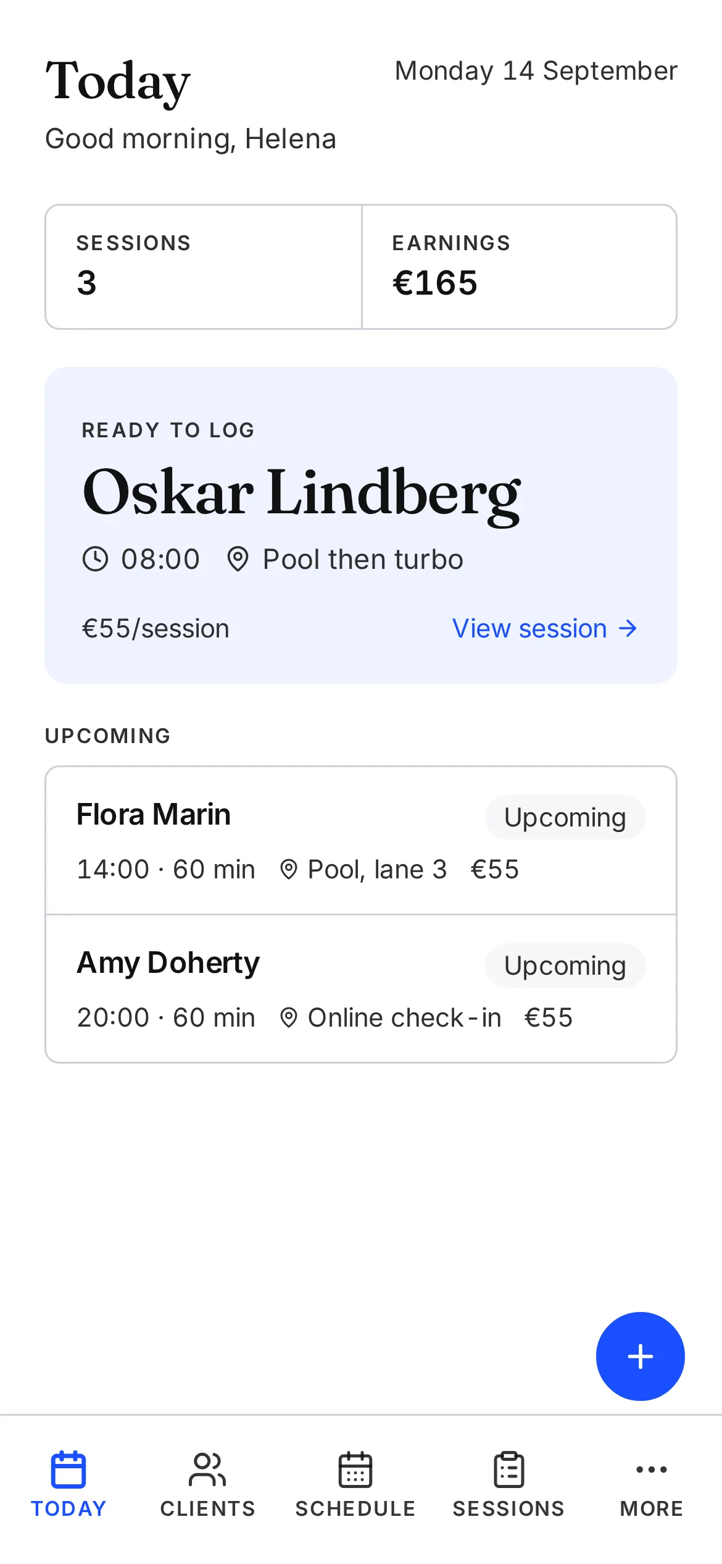Open the Clients people icon

[207, 1469]
